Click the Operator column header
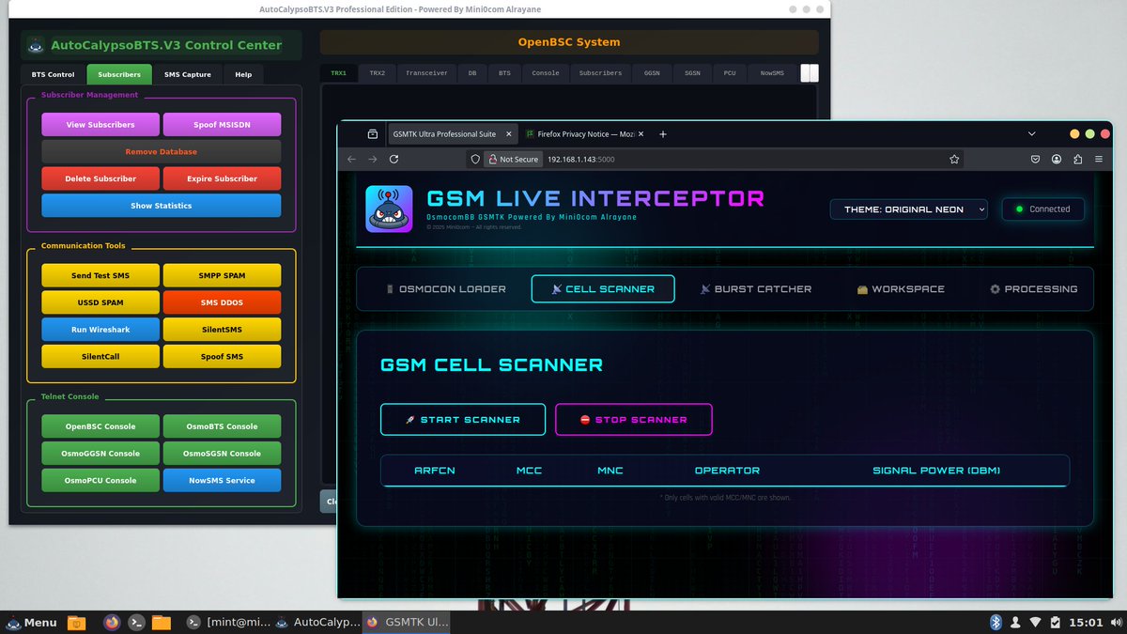Viewport: 1127px width, 634px height. coord(727,471)
